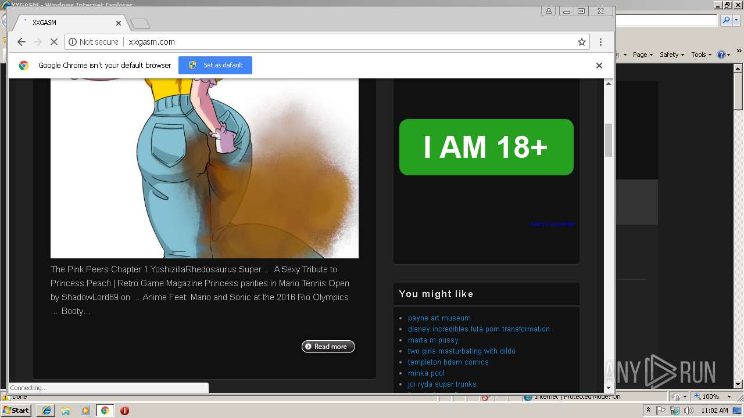
Task: Click the red Opera taskbar icon
Action: pos(124,410)
